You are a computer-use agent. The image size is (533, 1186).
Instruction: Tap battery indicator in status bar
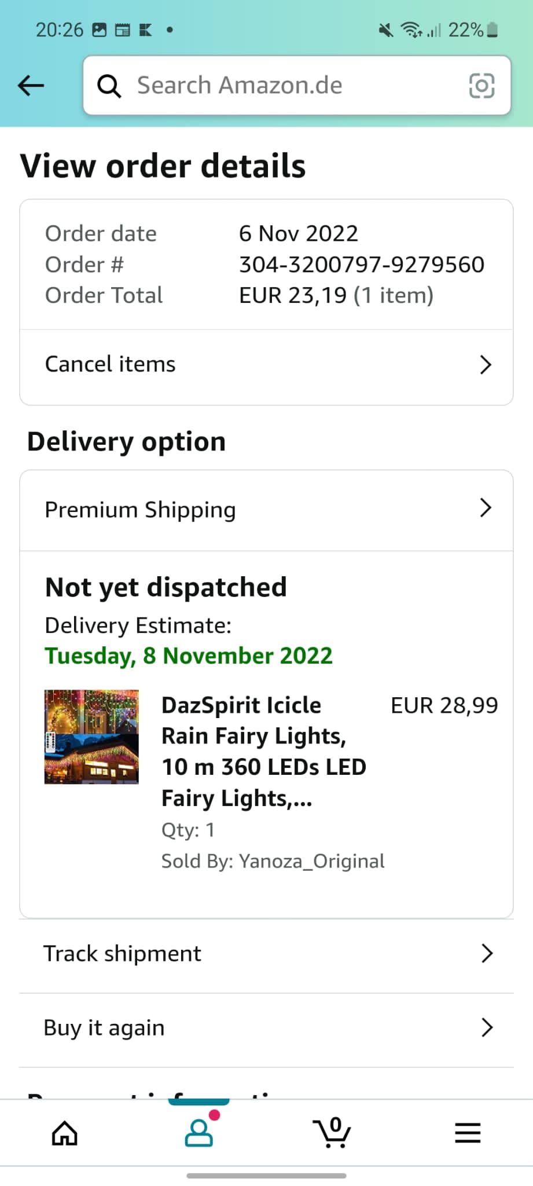(x=492, y=30)
